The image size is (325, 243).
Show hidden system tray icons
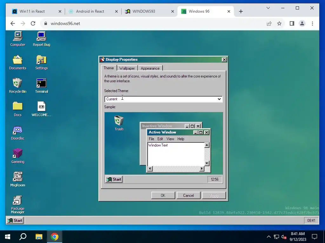click(269, 237)
